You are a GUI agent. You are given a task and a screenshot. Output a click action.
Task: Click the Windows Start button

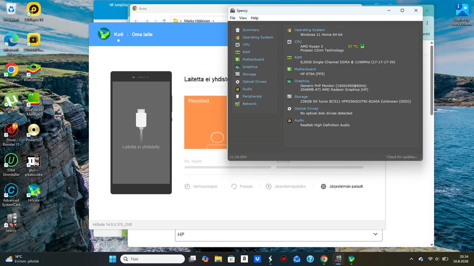(113, 259)
